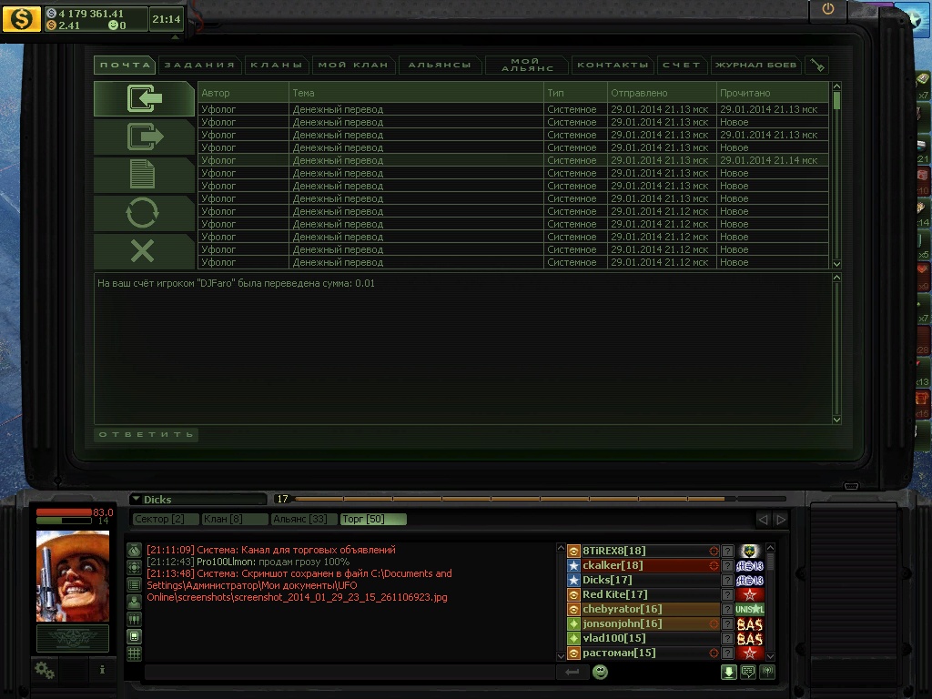Click the eye status icon beside Red Kite
This screenshot has height=699, width=932.
[x=573, y=595]
